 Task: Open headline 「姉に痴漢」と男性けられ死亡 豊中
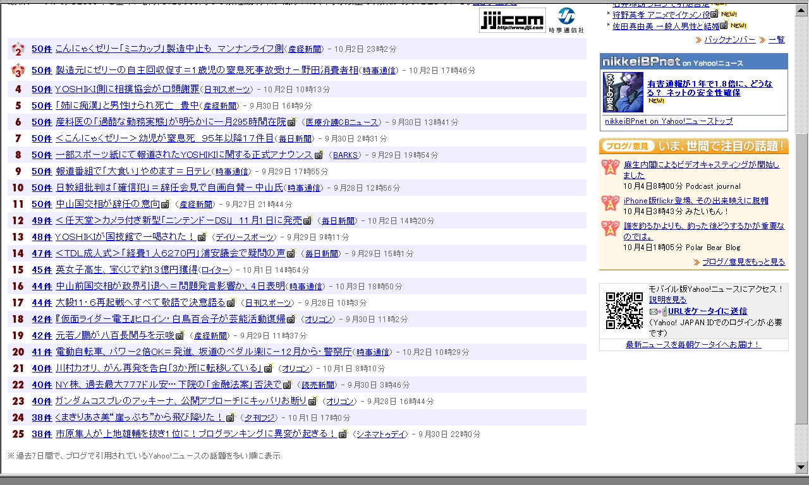127,105
